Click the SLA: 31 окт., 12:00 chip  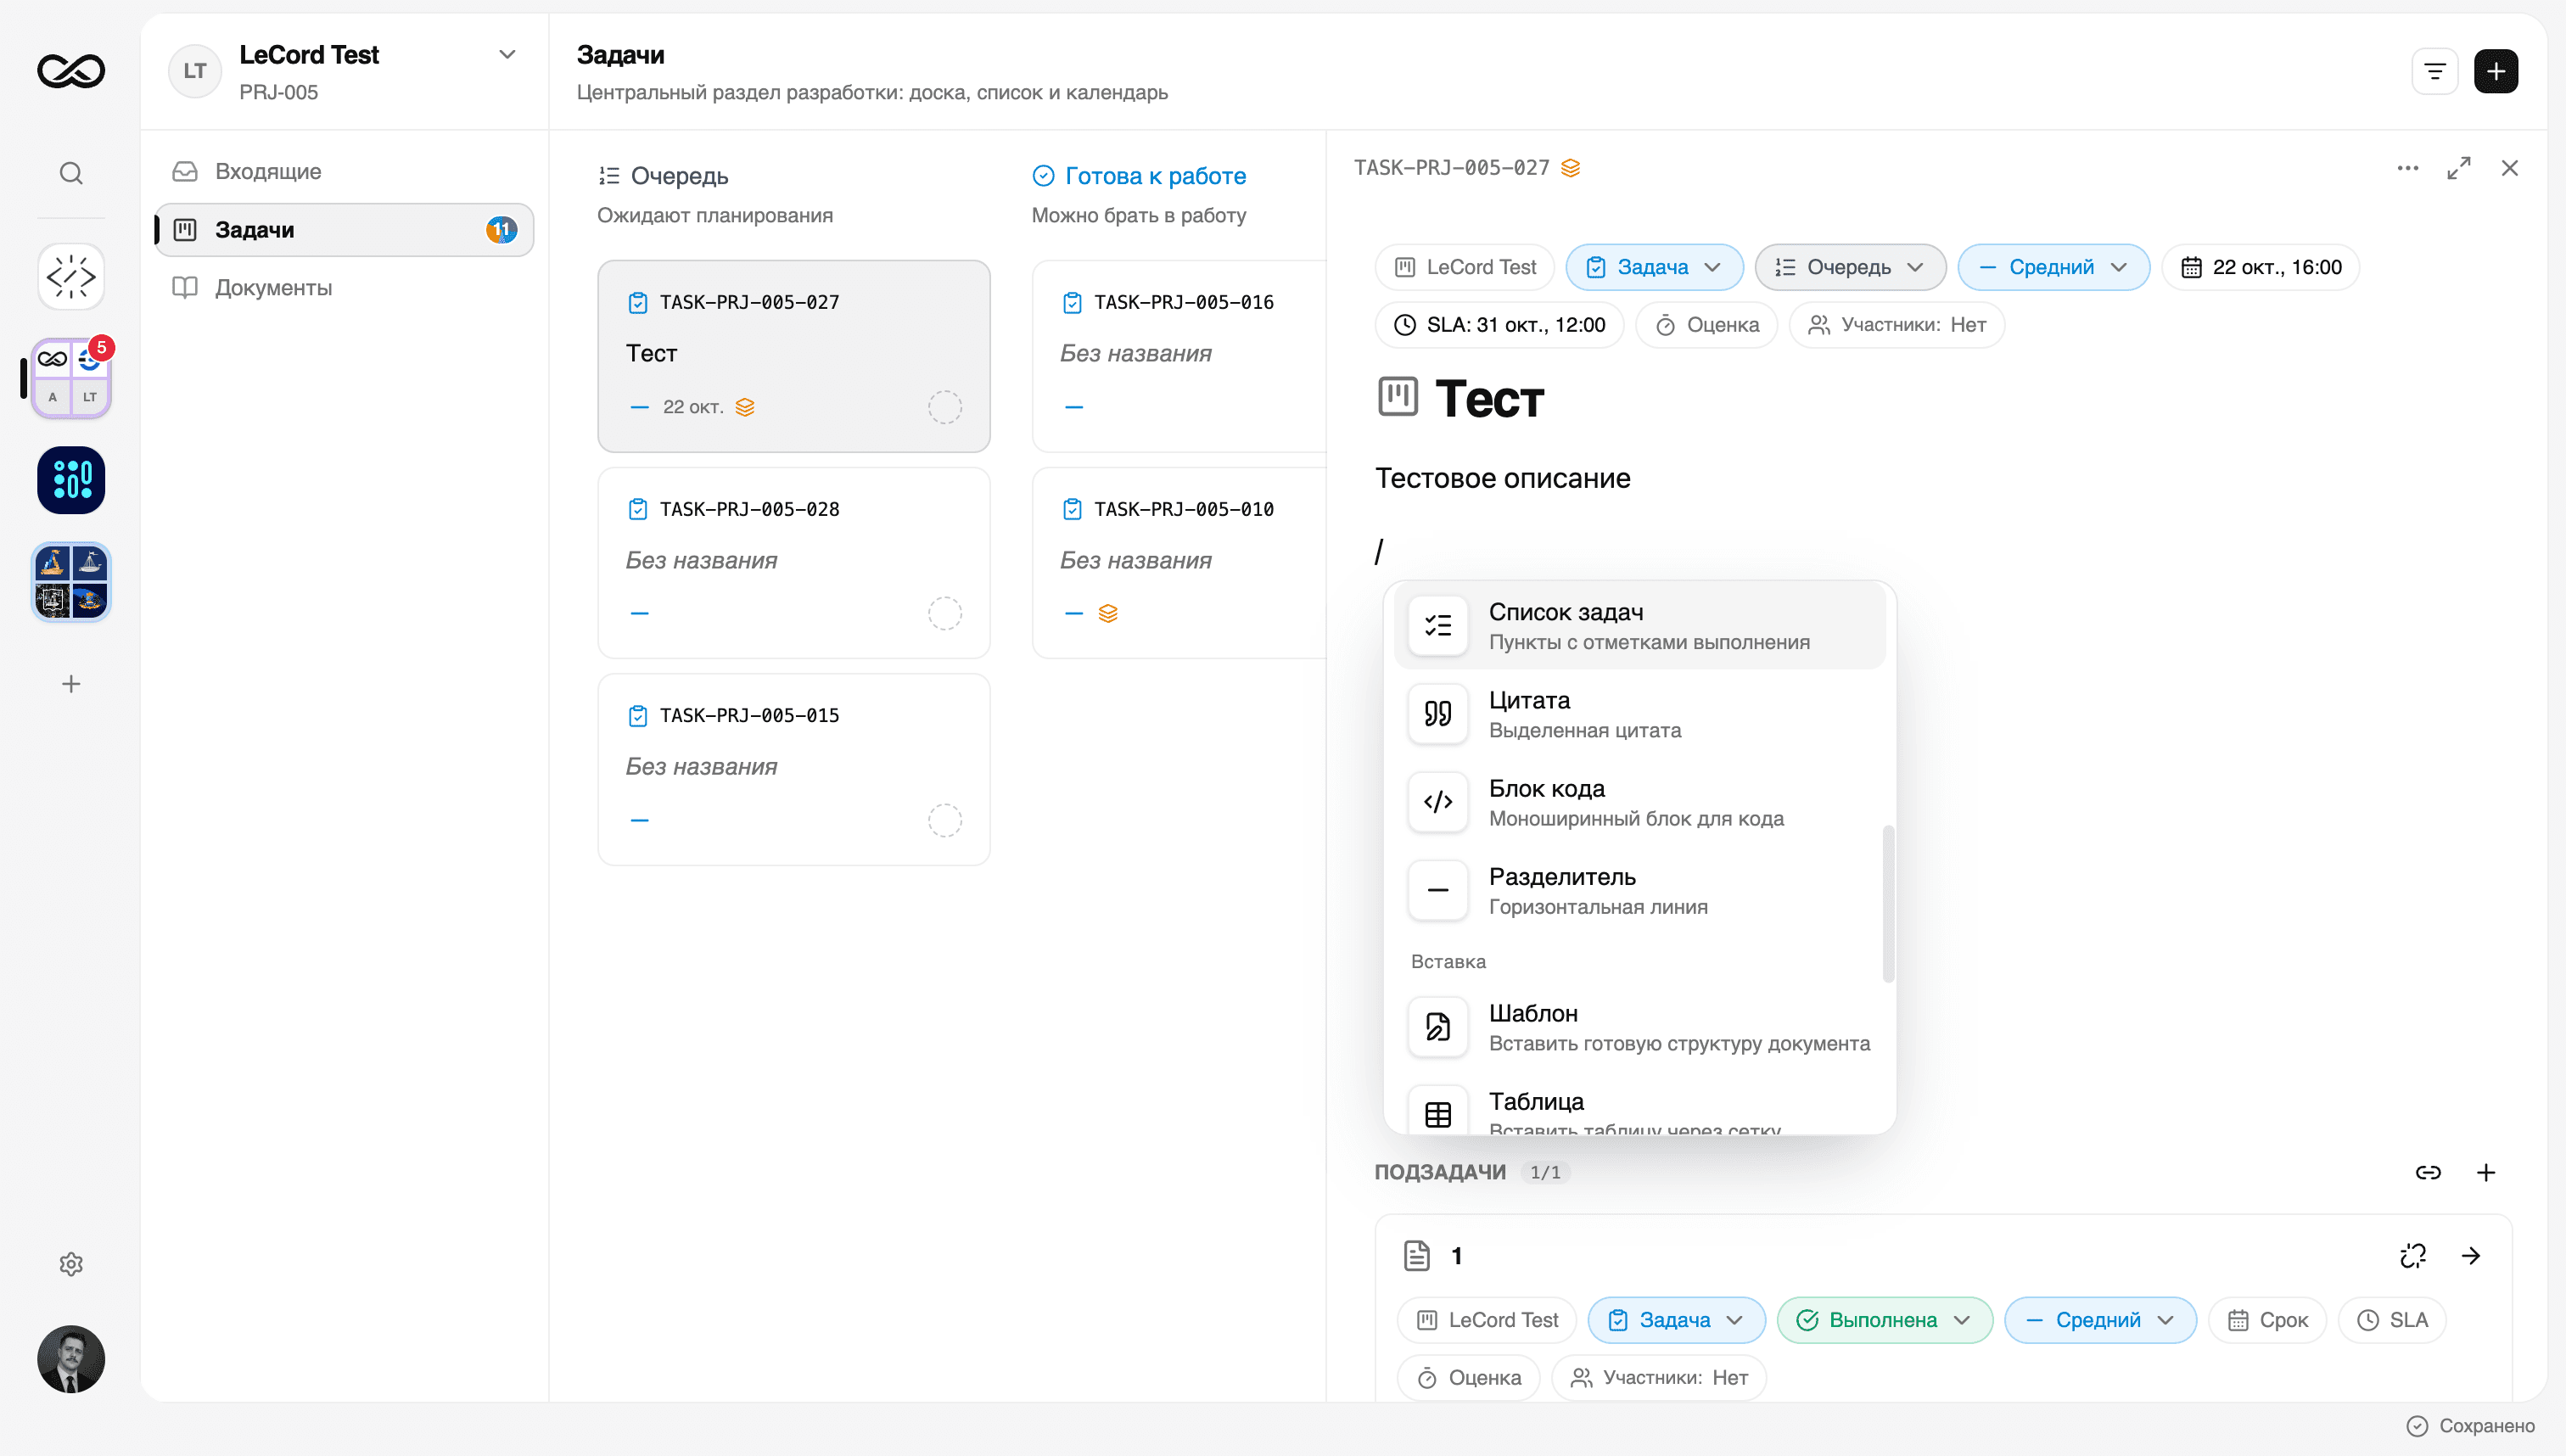pos(1499,325)
